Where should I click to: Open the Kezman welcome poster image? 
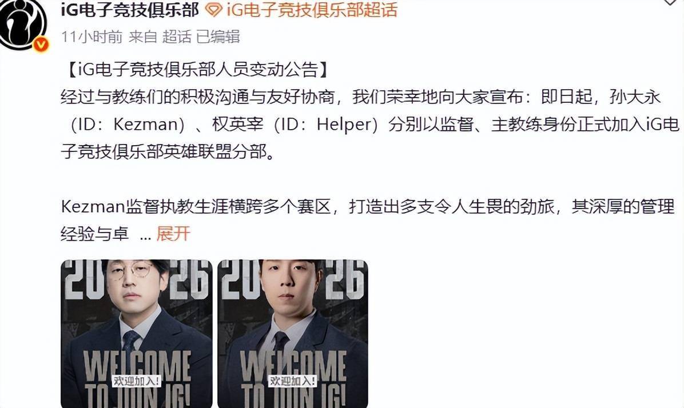137,334
